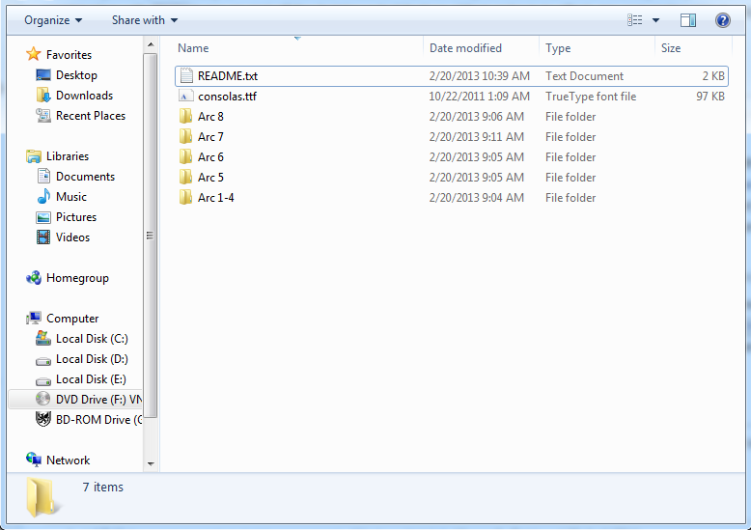Toggle the preview pane icon

tap(688, 19)
